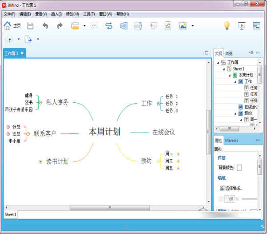Screen dimensions: 267x234
Task: Click the checklist task icon in toolbar
Action: coord(168,26)
